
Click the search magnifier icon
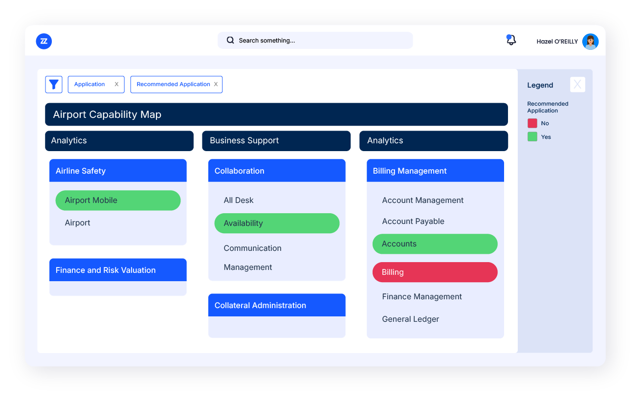[x=230, y=41]
